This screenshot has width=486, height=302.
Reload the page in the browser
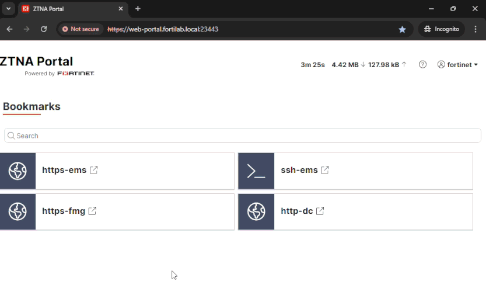click(44, 29)
